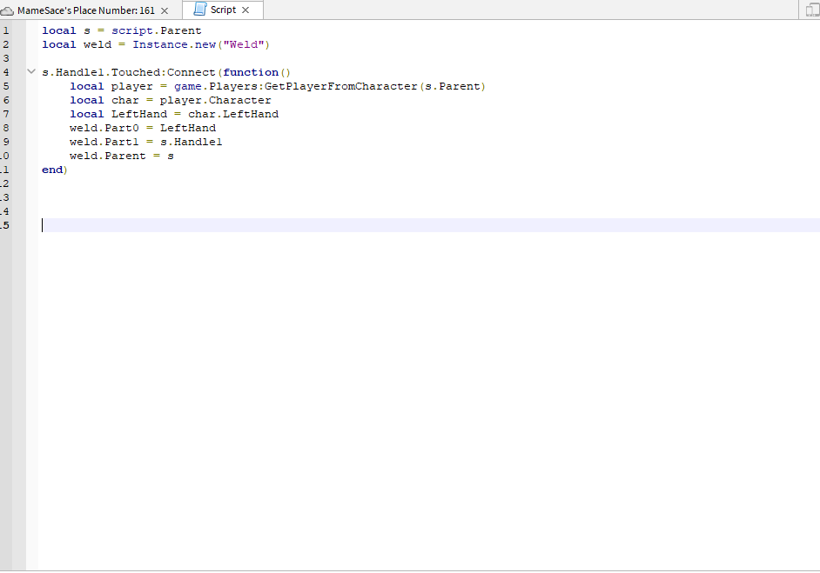Close the MameSace's Place Number: 161 tab
This screenshot has width=820, height=573.
[x=163, y=11]
